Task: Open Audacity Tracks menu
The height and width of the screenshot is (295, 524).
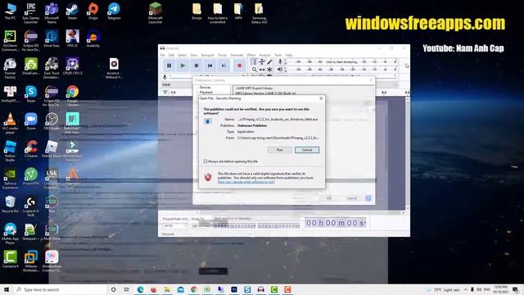Action: [223, 55]
